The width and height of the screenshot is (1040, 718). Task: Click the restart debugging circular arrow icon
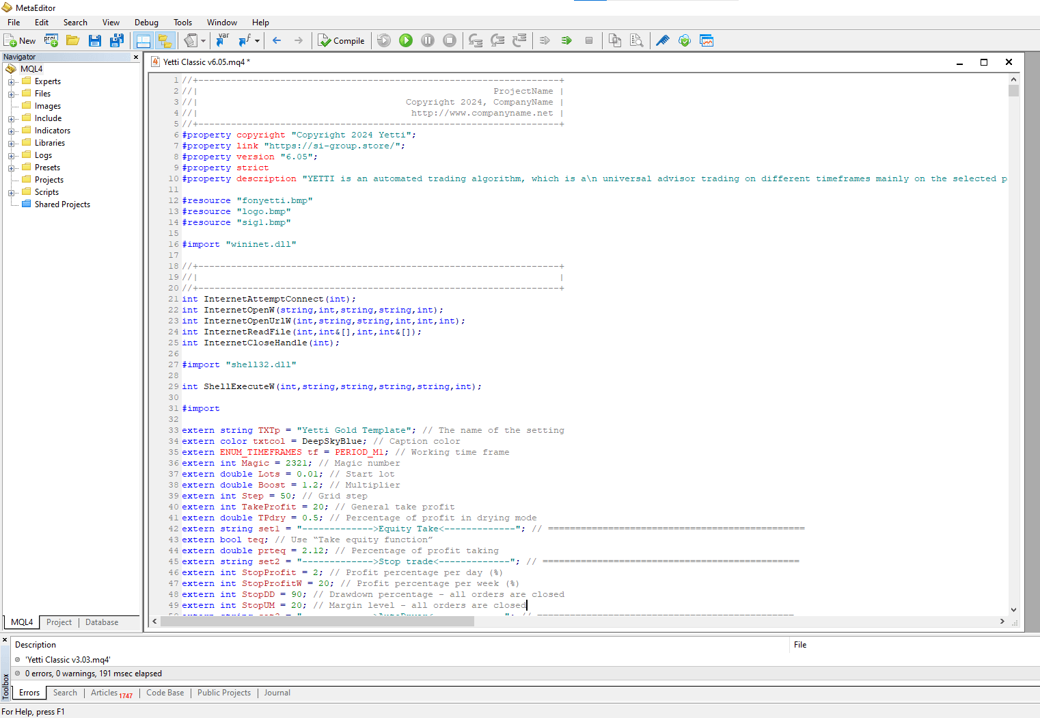384,41
